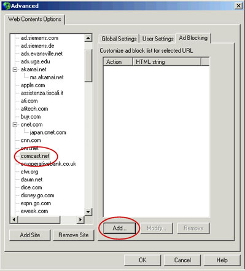The image size is (245, 271).
Task: Click the Add Site button
Action: click(x=30, y=235)
